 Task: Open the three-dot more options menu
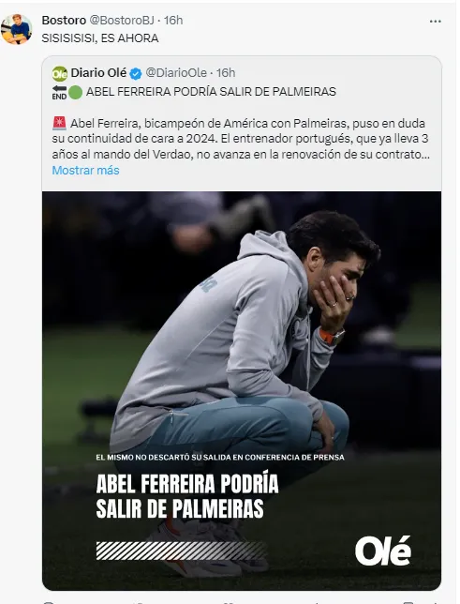(x=436, y=22)
